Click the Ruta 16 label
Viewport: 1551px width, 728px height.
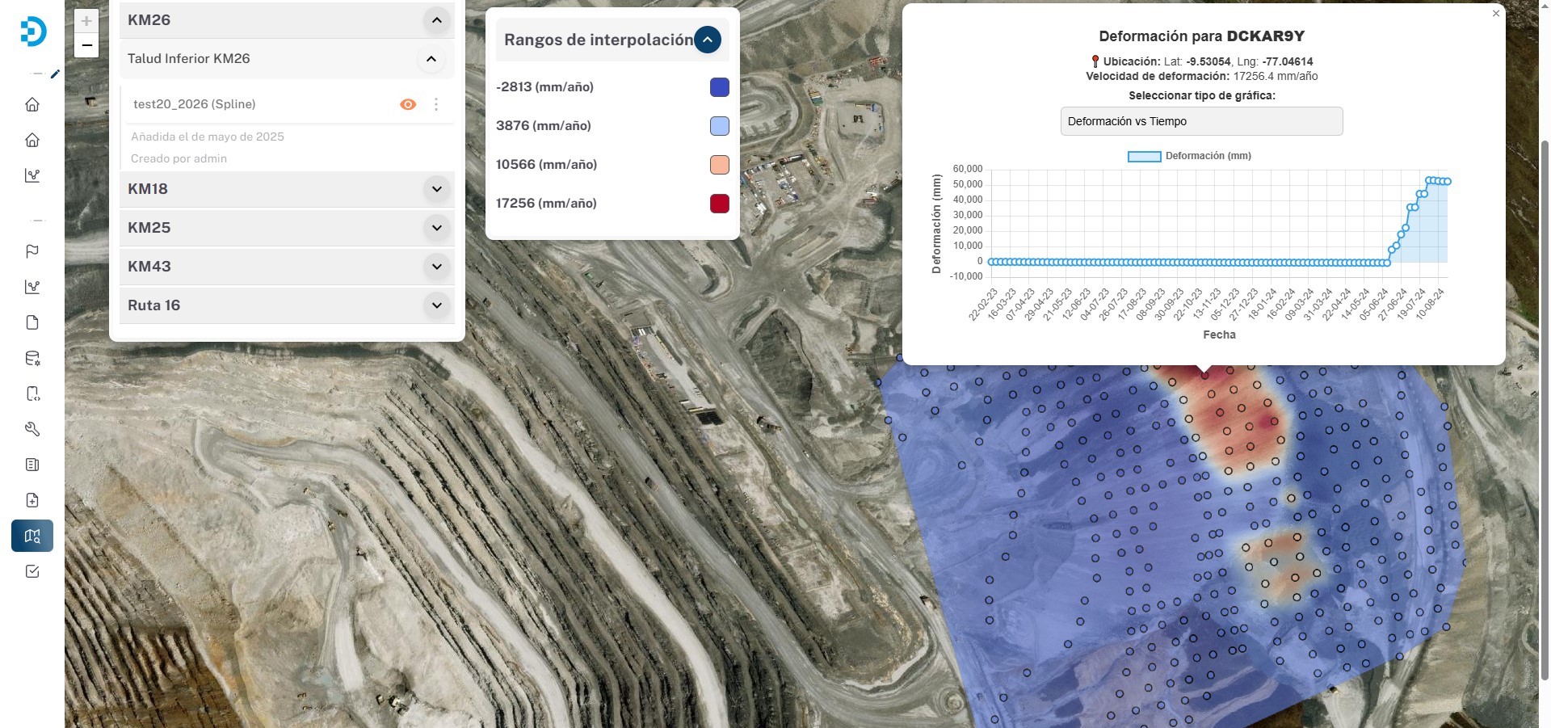pos(154,305)
